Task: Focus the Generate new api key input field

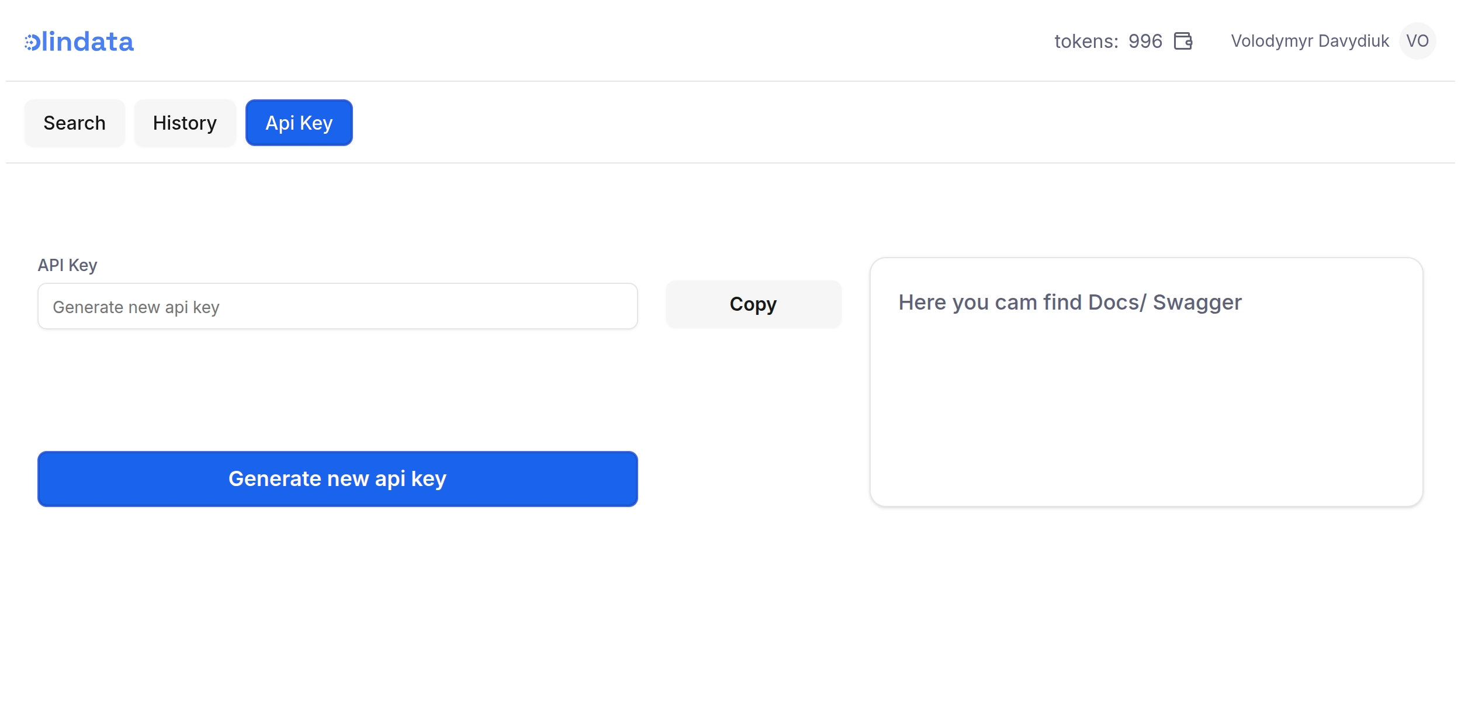Action: tap(337, 306)
